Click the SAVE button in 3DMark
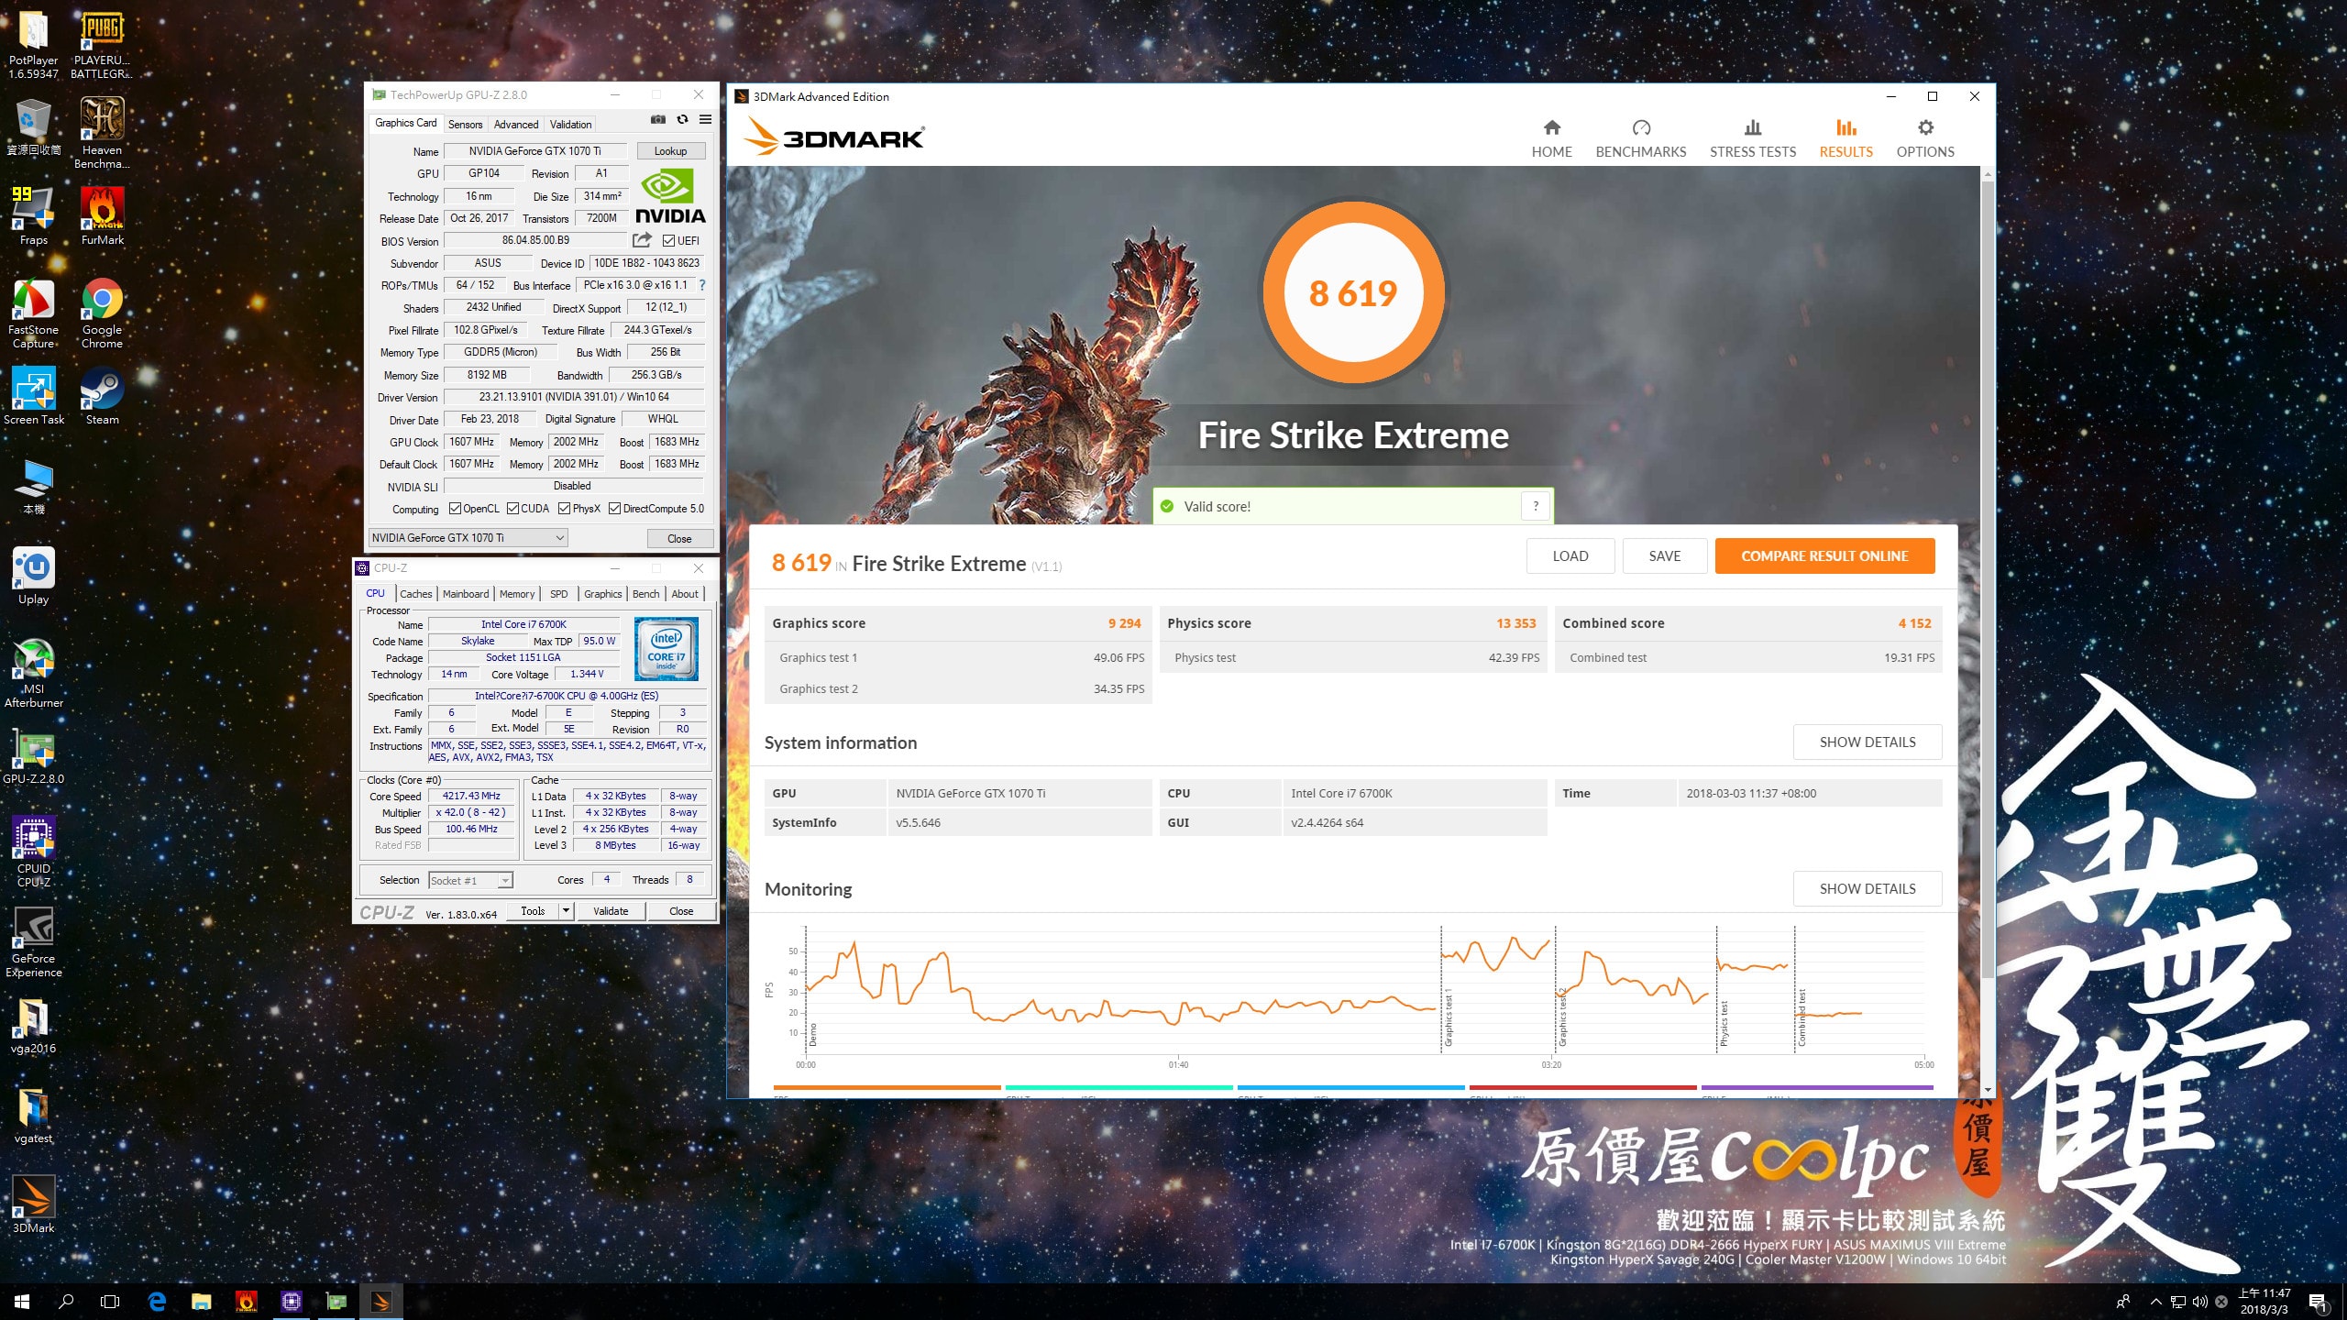The height and width of the screenshot is (1320, 2347). 1664,555
